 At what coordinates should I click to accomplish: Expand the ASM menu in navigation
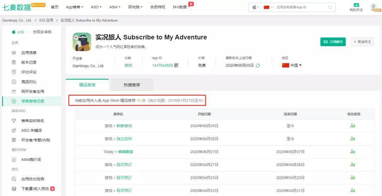pyautogui.click(x=115, y=7)
